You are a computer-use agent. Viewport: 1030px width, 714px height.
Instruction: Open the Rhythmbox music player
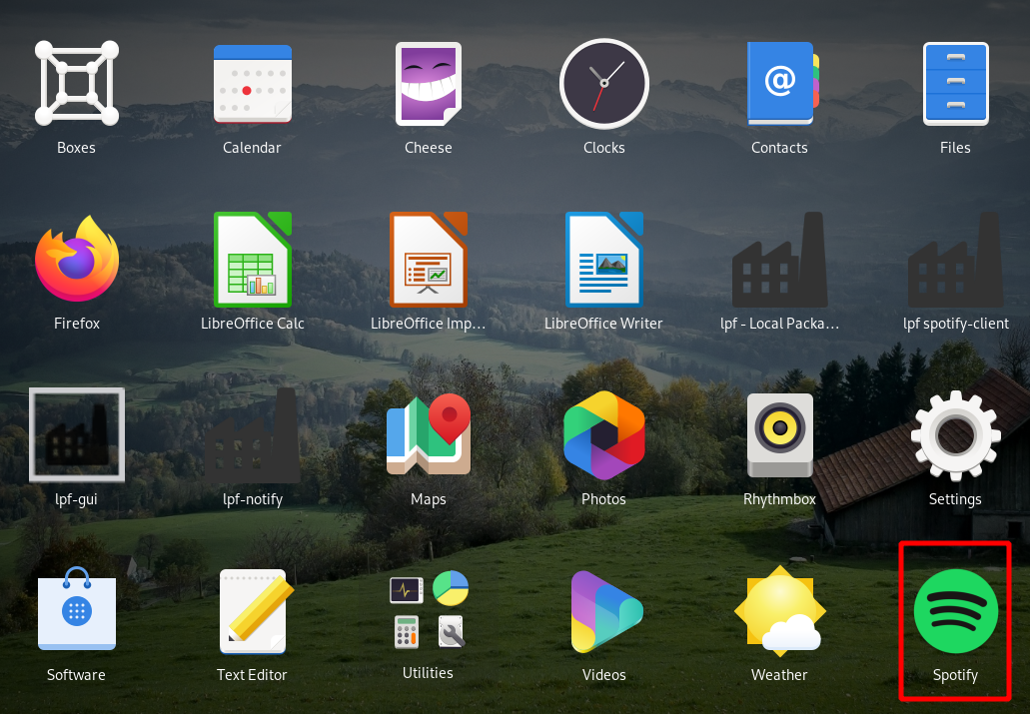pos(779,434)
